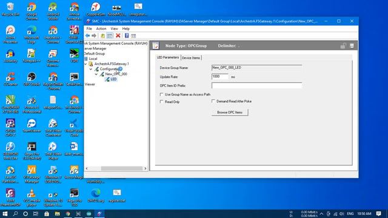Collapse the New_OPC_000 tree branch
388x218 pixels.
(96, 74)
